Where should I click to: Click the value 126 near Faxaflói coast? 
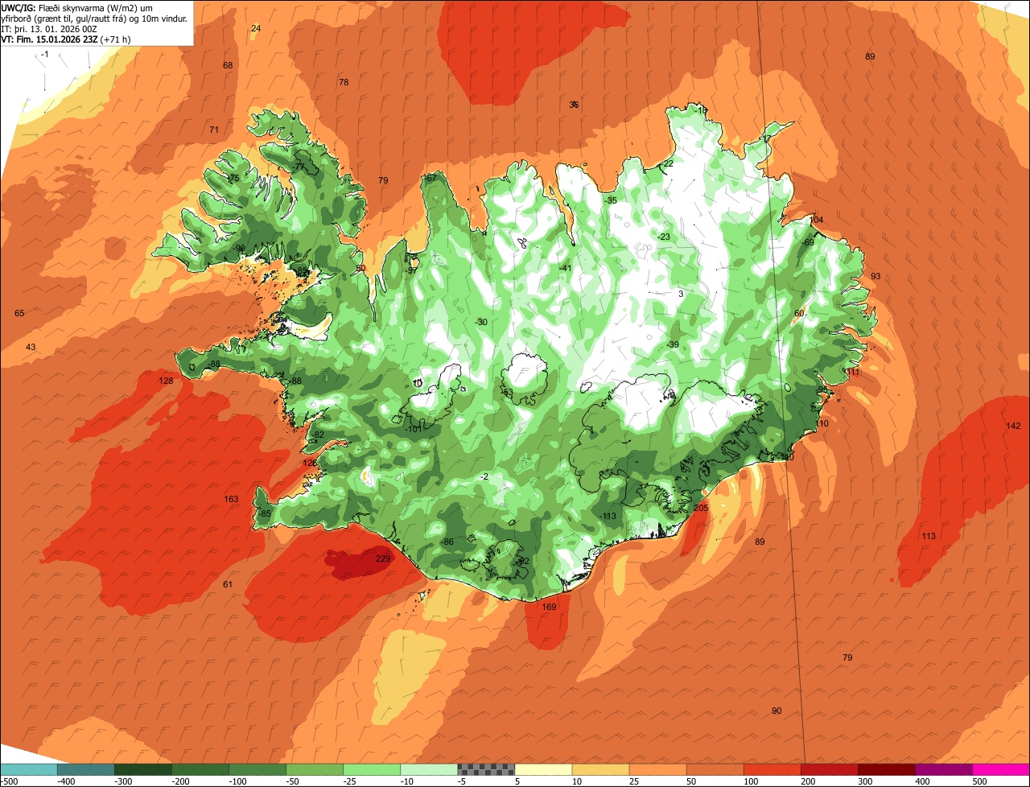click(x=309, y=463)
